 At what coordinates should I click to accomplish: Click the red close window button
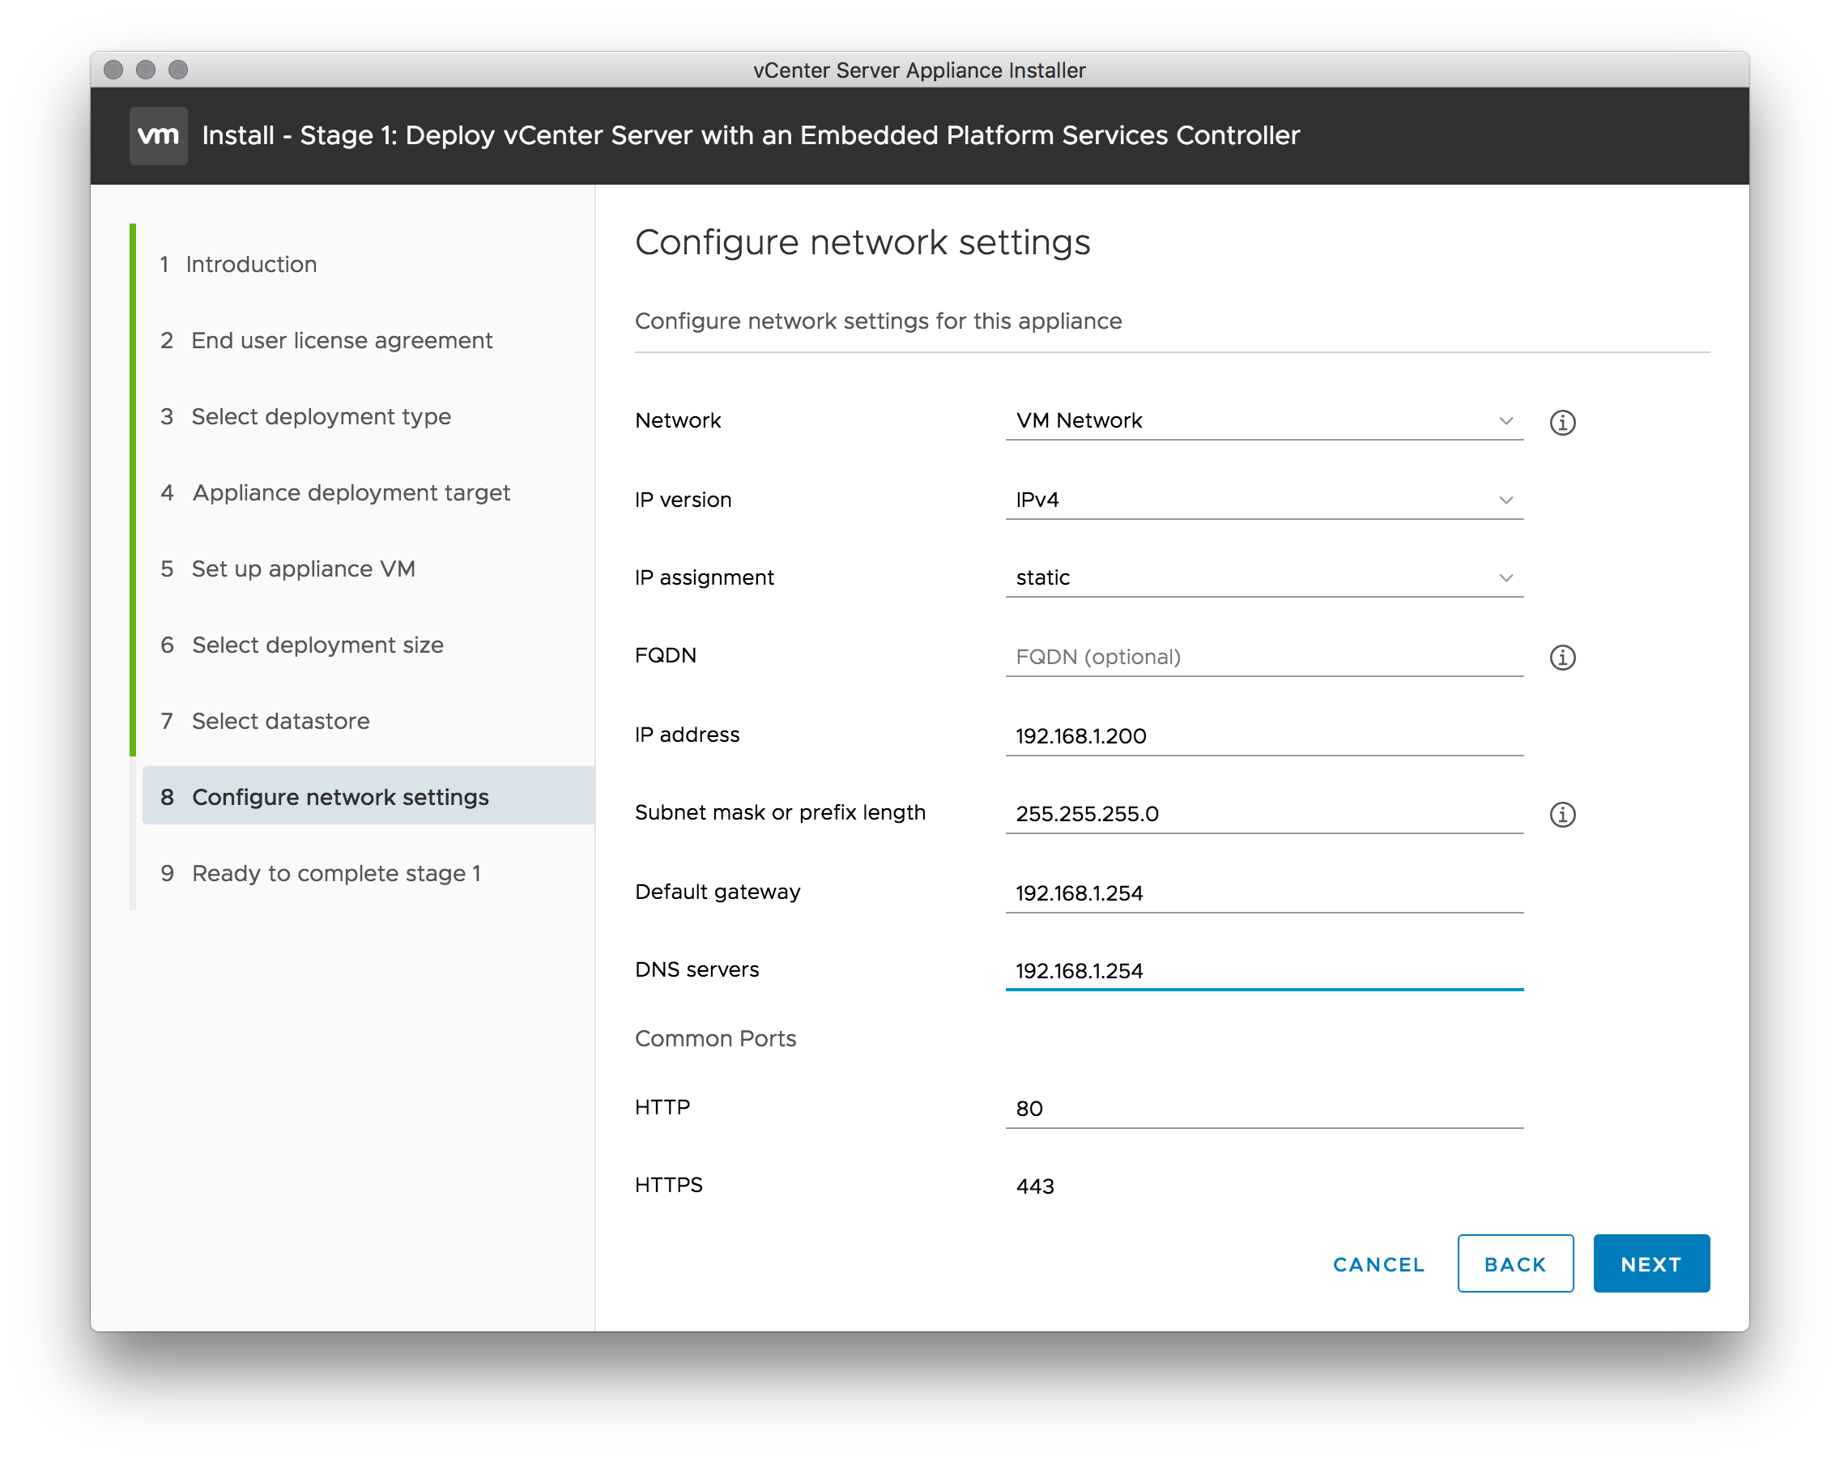tap(113, 69)
